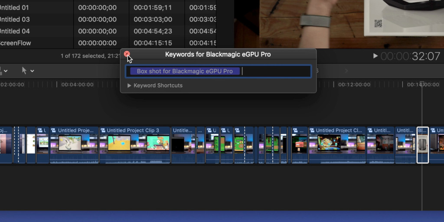The image size is (444, 222).
Task: Click the Keyword Shortcuts label
Action: (x=158, y=85)
